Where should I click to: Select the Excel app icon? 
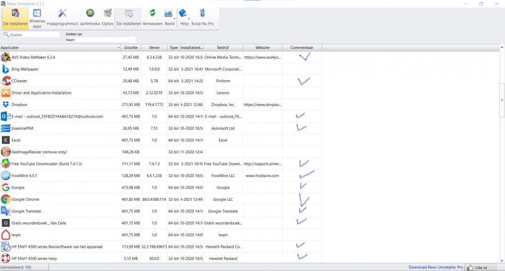6,140
